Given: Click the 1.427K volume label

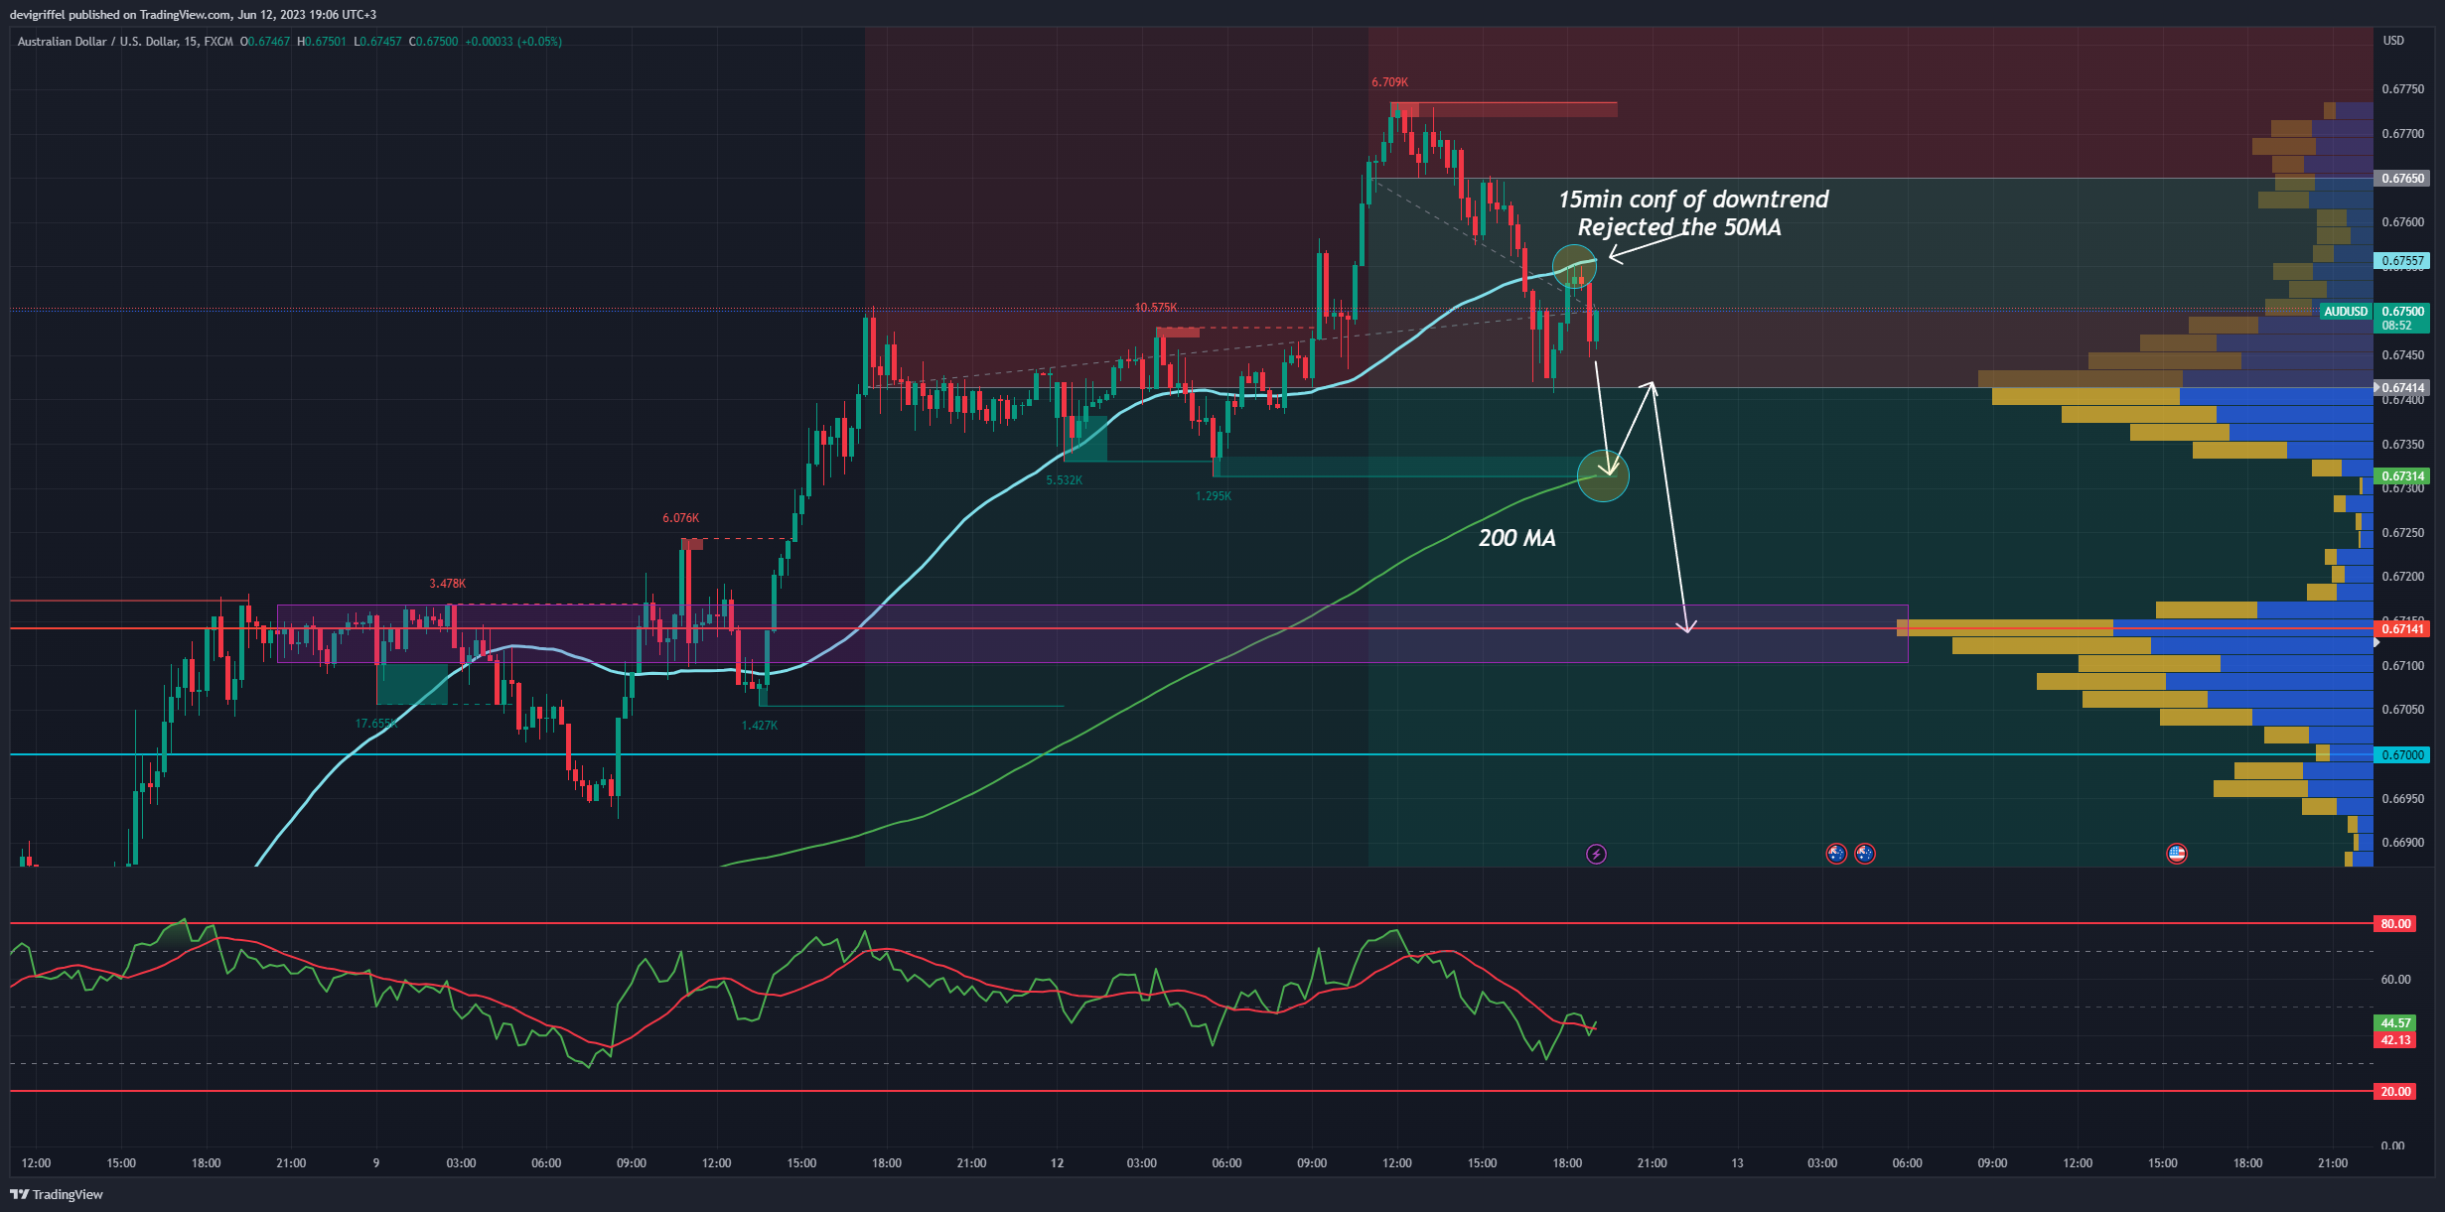Looking at the screenshot, I should click(759, 726).
